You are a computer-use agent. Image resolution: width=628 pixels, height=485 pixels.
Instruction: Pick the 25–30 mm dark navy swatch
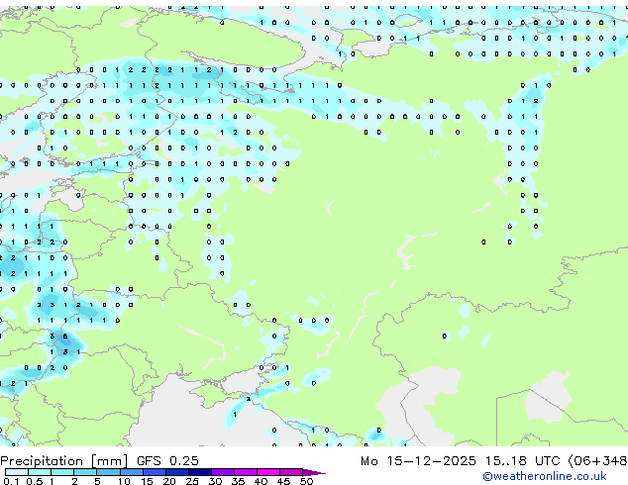200,472
